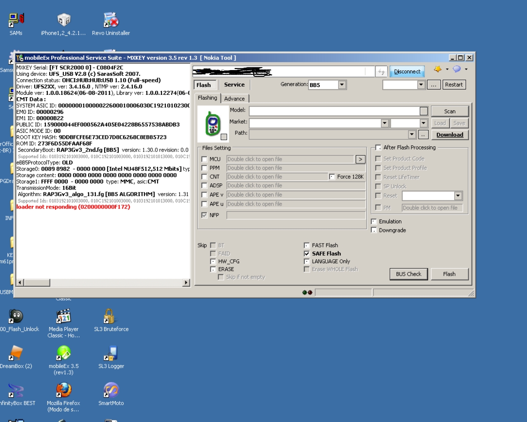Viewport: 527px width, 422px height.
Task: Launch InfinityBox BEST desktop shortcut
Action: click(17, 394)
